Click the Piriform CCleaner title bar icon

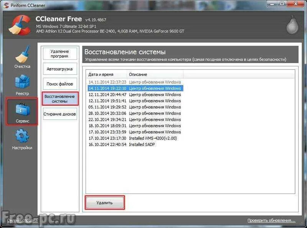pyautogui.click(x=6, y=5)
